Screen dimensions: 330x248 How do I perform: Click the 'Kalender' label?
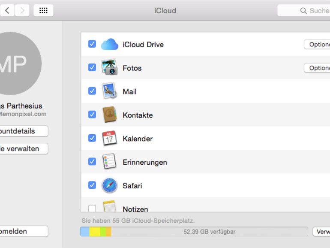pyautogui.click(x=138, y=139)
